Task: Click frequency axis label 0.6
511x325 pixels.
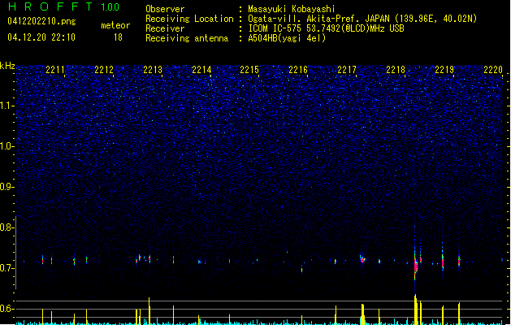Action: click(7, 309)
